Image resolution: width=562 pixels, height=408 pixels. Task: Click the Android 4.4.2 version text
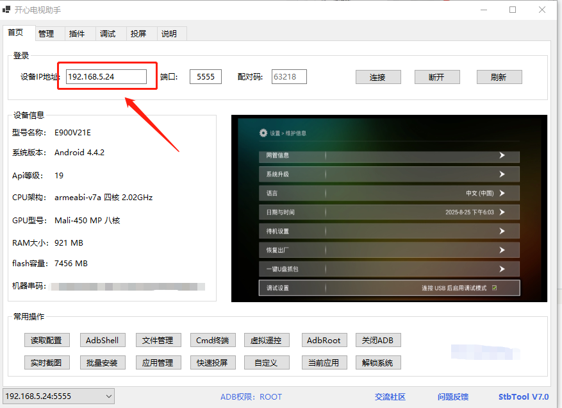point(79,153)
